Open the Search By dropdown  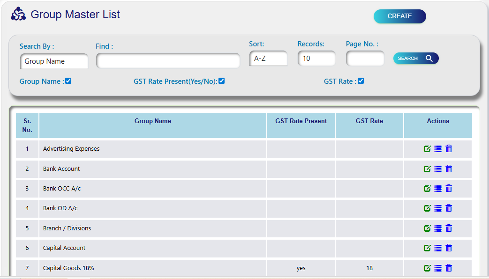pos(54,61)
